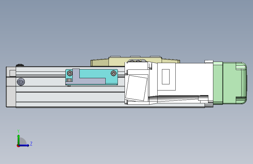Click the blue Z axis arrow of the triad
253x164 pixels.
(x=24, y=145)
